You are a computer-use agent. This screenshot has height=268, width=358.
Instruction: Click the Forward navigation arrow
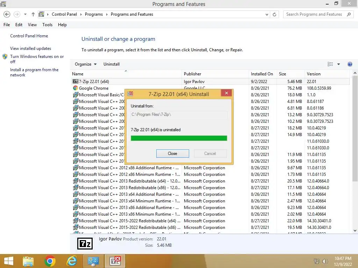(x=17, y=14)
